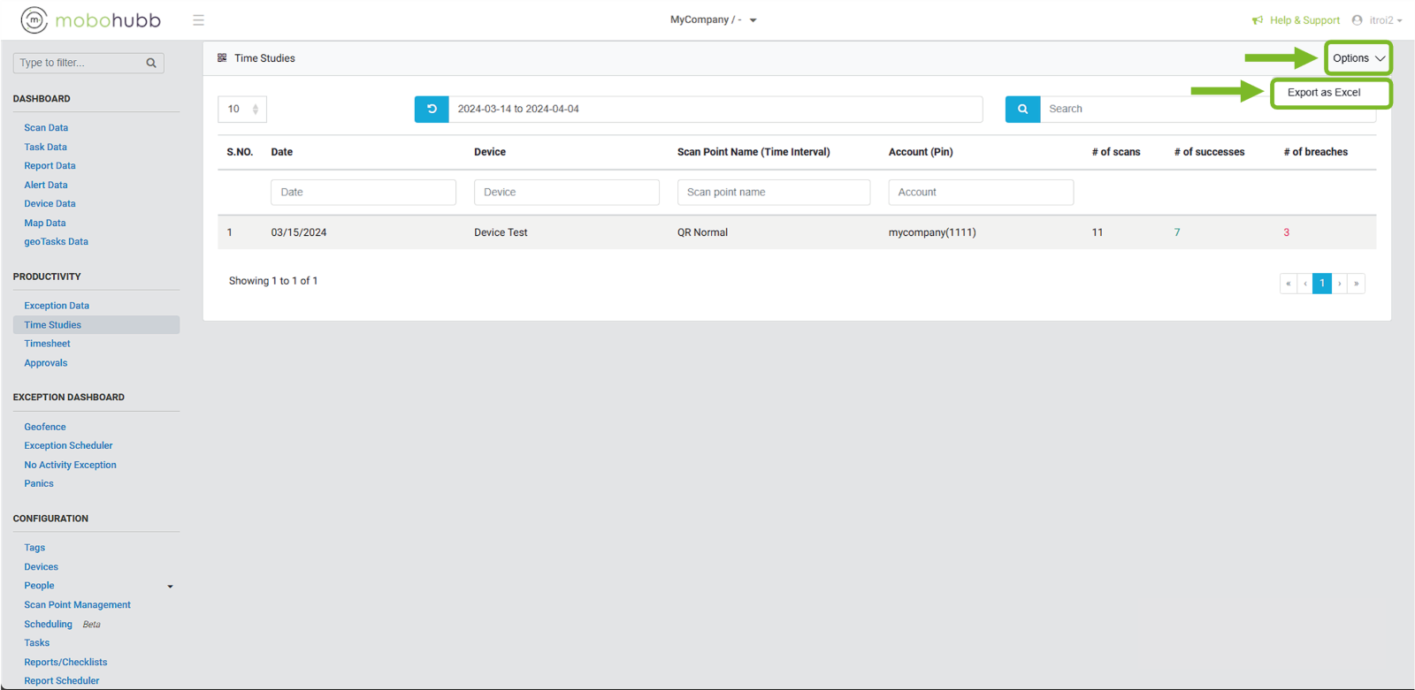Open the Options dropdown
Image resolution: width=1415 pixels, height=690 pixels.
[1358, 58]
